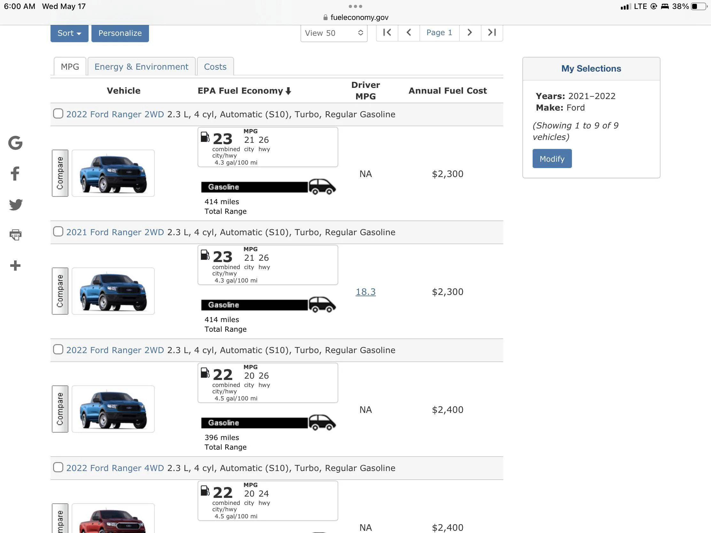This screenshot has height=533, width=711.
Task: Click car icon on 396 miles range bar
Action: pos(322,422)
